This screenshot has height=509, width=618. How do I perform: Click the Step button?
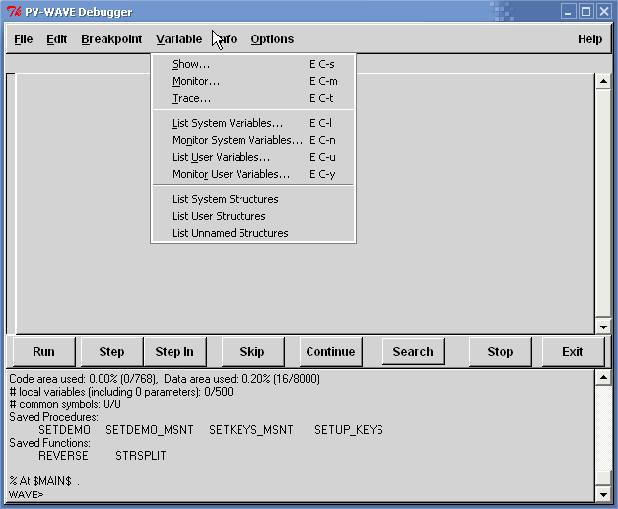111,351
